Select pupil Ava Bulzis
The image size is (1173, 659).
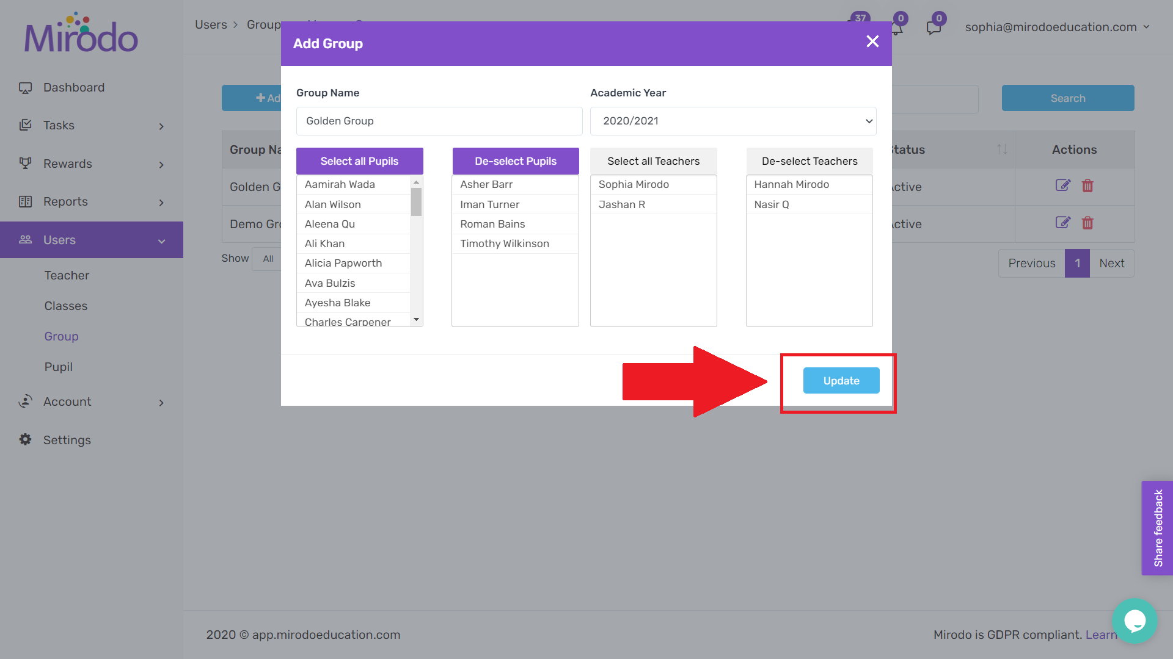[353, 283]
